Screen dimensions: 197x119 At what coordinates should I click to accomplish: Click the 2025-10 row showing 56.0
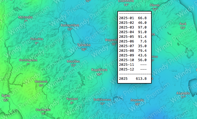pos(133,60)
